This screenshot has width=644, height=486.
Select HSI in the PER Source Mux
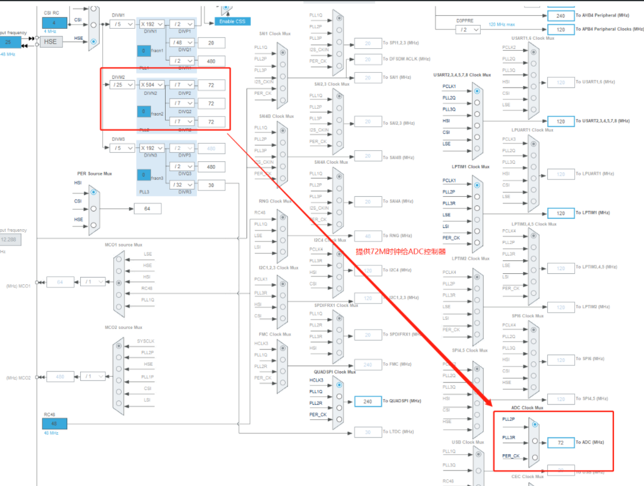coord(93,191)
